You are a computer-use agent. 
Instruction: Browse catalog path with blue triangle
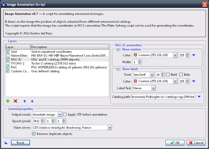[199, 97]
